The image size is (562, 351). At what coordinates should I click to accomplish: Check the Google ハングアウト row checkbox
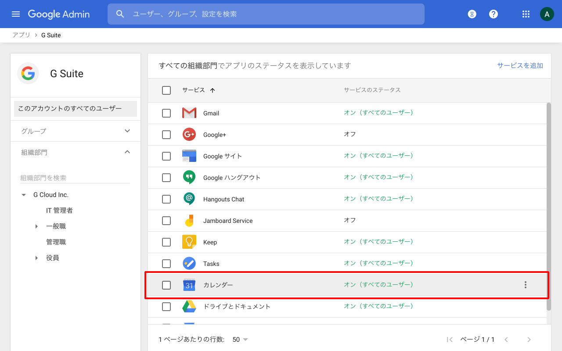coord(166,178)
